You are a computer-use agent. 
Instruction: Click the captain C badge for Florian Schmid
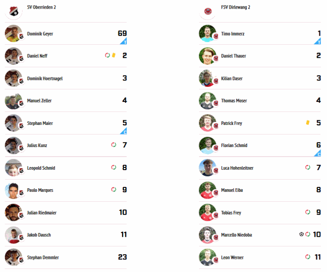point(318,153)
